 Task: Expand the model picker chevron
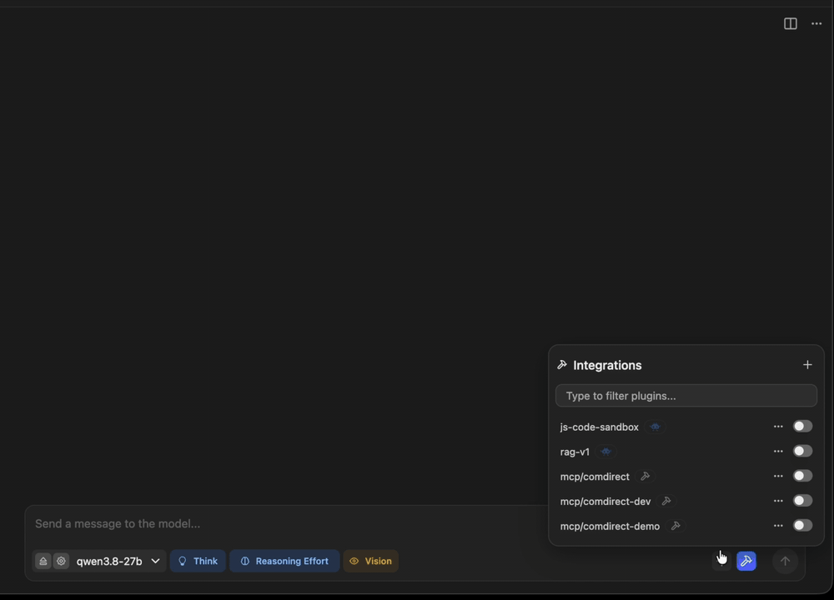point(155,561)
